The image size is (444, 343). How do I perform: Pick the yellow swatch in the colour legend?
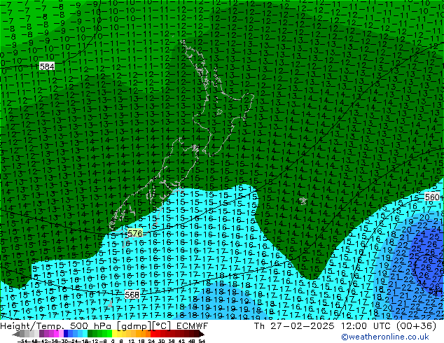pyautogui.click(x=114, y=333)
